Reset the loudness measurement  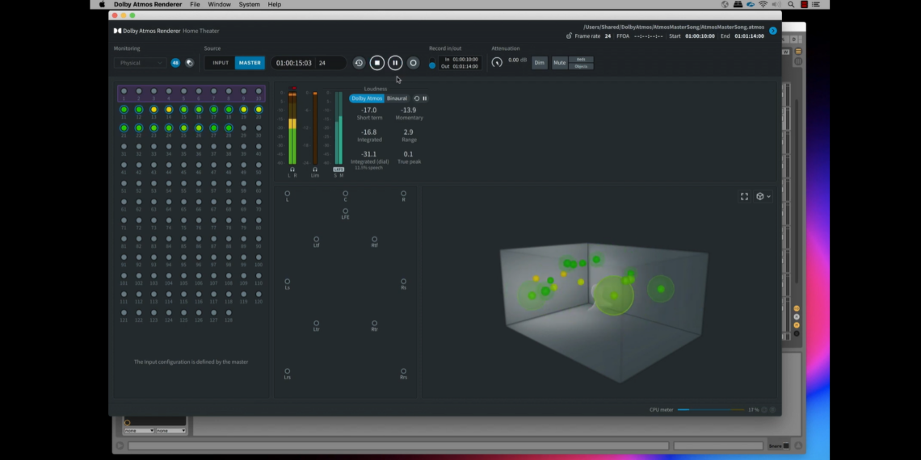(x=417, y=98)
